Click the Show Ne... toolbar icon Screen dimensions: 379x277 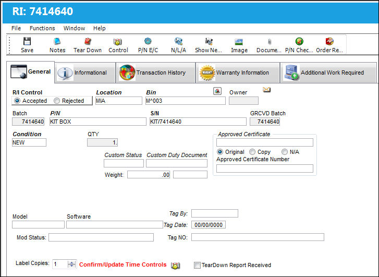(x=209, y=41)
